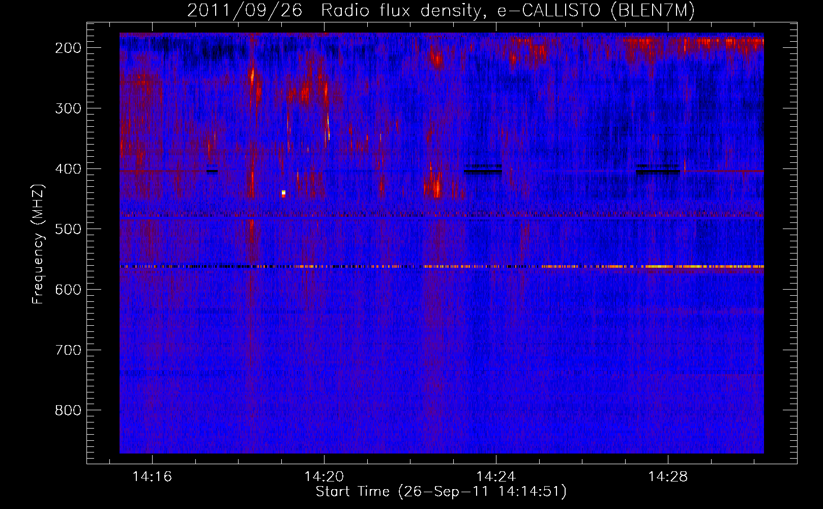
Task: Click the 500 frequency tick label
Action: tap(68, 229)
